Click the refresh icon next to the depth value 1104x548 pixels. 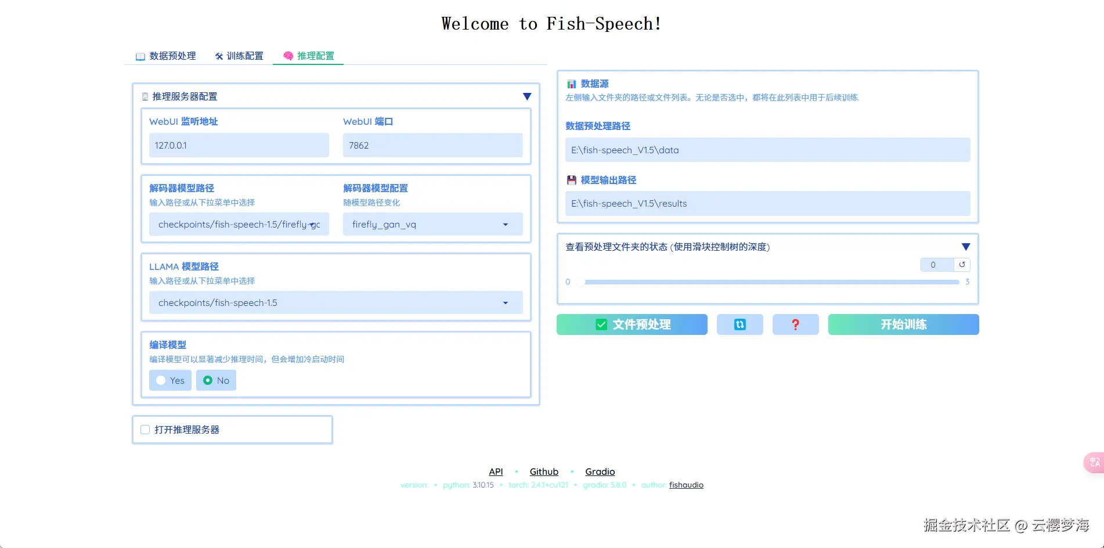tap(963, 265)
